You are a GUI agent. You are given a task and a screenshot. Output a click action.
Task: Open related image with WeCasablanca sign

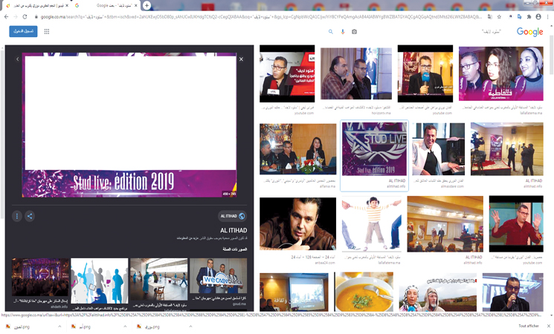point(218,275)
